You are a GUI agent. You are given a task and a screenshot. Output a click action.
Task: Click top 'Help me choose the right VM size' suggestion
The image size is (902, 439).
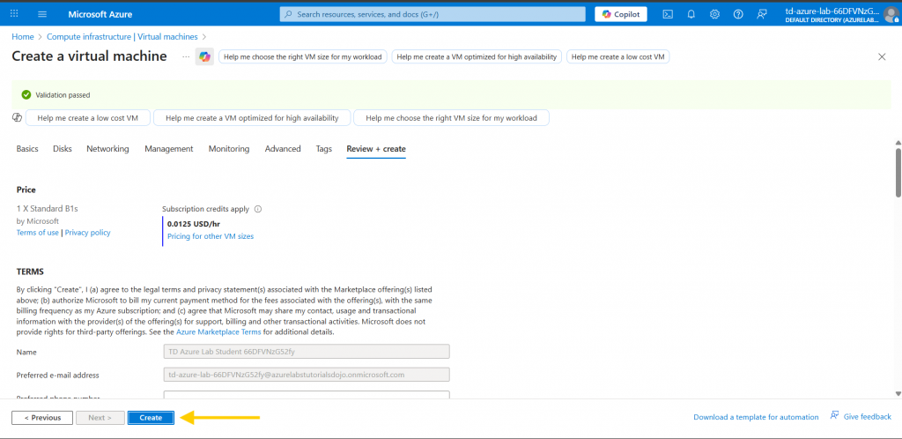pos(303,56)
